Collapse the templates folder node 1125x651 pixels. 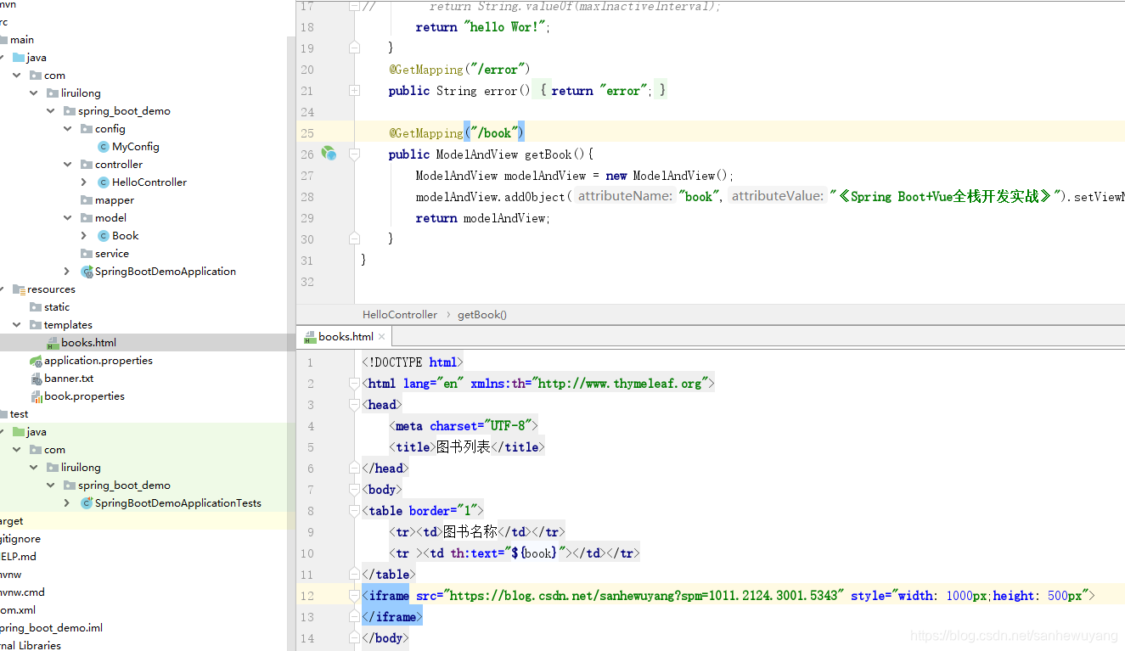(x=17, y=325)
